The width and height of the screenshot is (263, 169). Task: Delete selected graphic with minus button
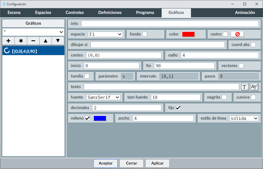[33, 41]
